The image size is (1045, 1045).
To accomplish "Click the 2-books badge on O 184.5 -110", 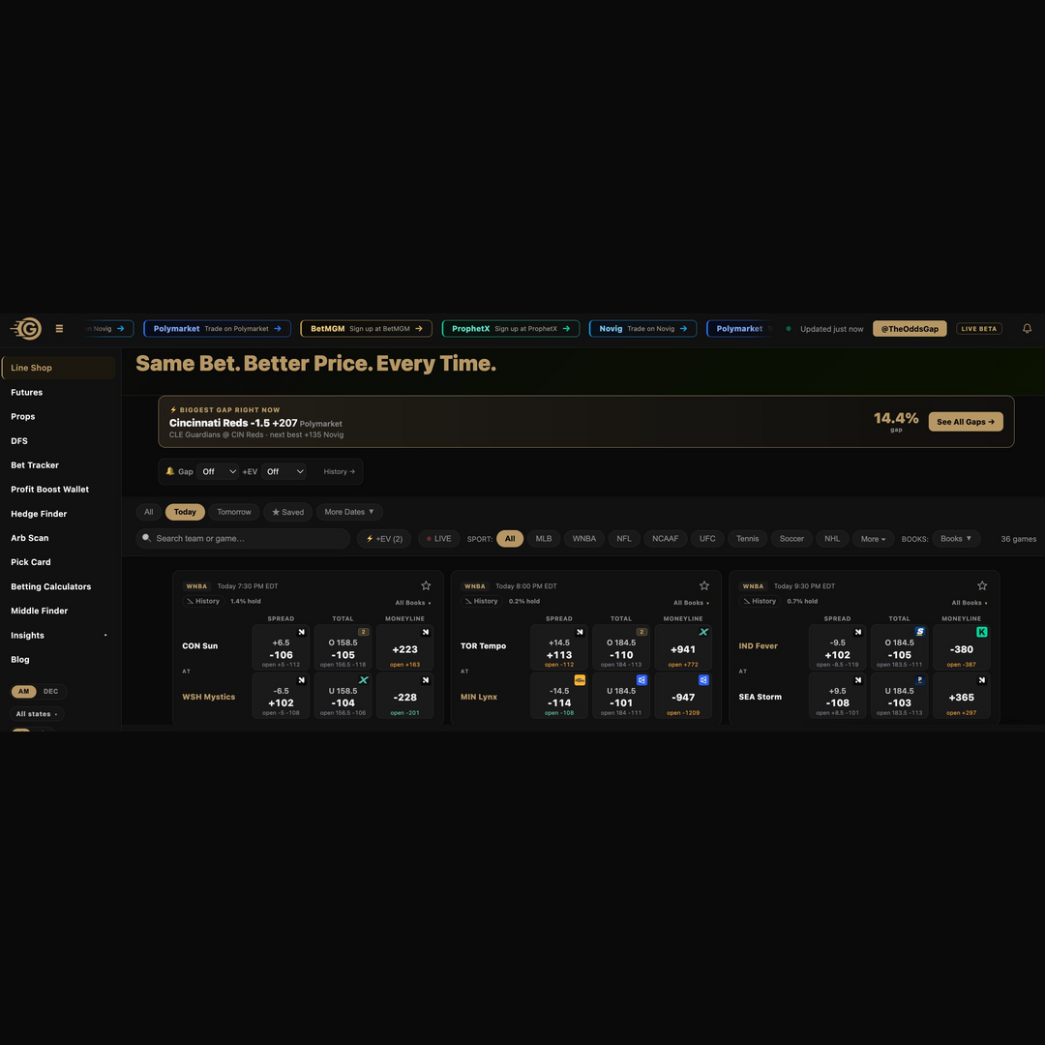I will (x=642, y=632).
